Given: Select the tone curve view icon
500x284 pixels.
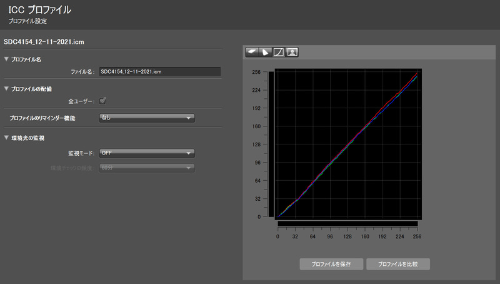Looking at the screenshot, I should (x=279, y=52).
